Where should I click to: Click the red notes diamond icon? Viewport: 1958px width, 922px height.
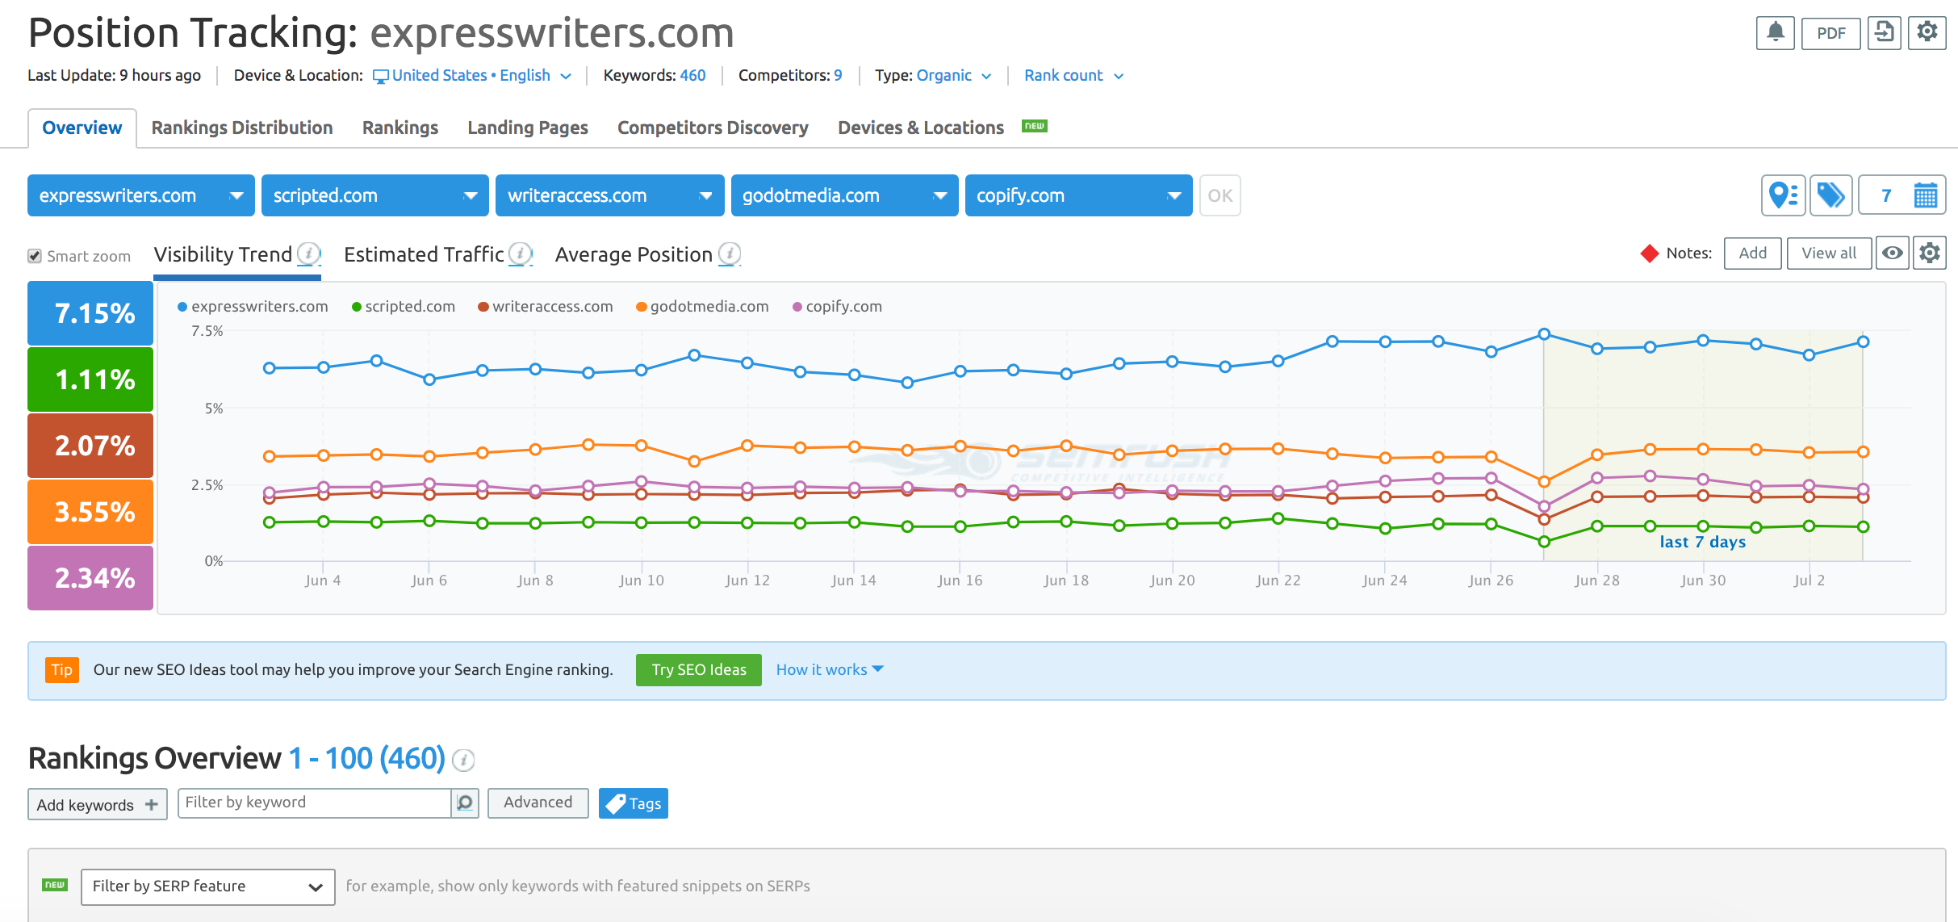(x=1649, y=254)
